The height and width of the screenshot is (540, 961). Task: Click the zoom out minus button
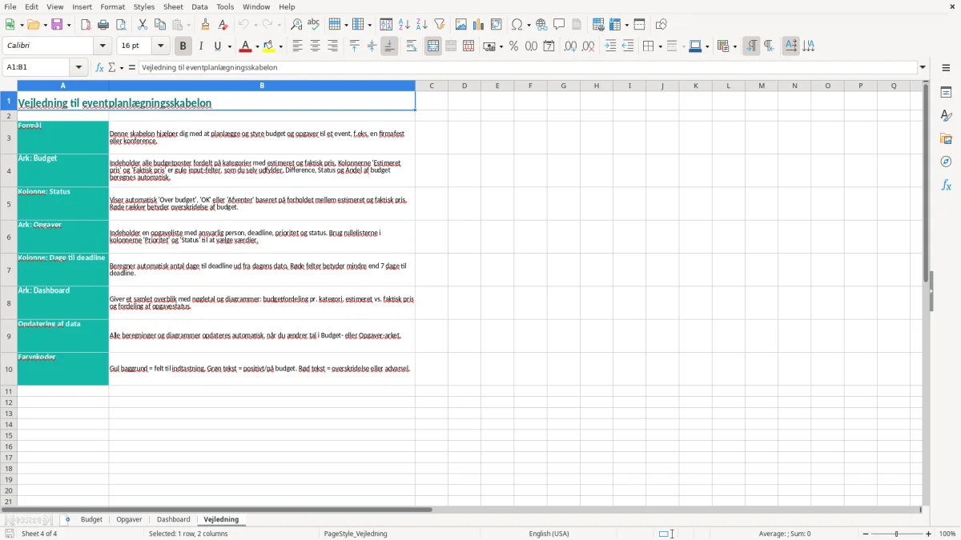pyautogui.click(x=866, y=534)
